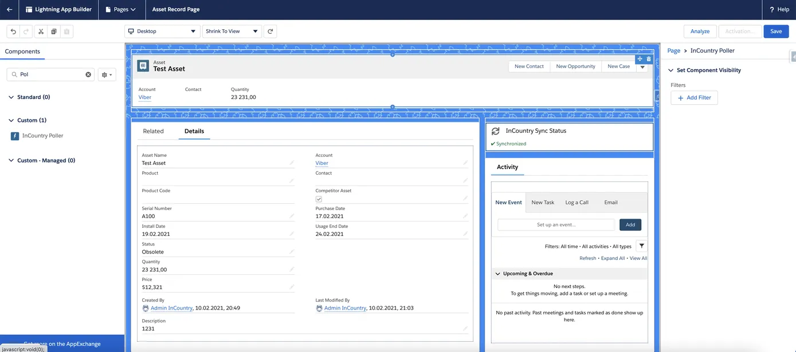
Task: Select the Log a Call tab
Action: click(577, 203)
